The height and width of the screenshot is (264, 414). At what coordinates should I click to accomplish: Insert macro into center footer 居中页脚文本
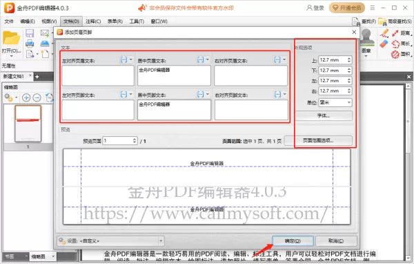(x=200, y=94)
